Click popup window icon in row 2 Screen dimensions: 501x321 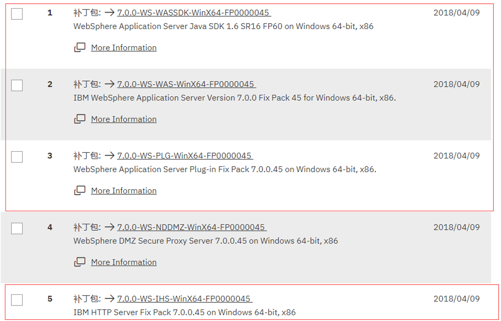80,119
